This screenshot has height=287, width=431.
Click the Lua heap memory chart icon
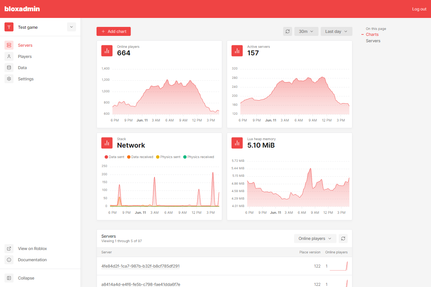coord(237,143)
